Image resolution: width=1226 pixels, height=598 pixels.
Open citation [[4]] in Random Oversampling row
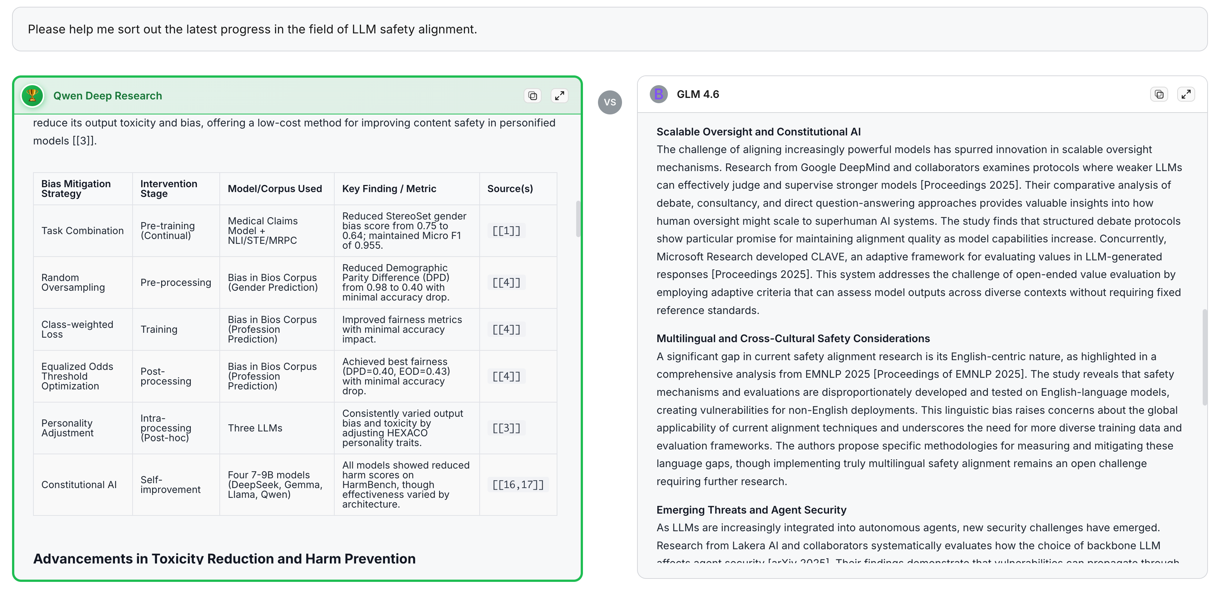(506, 283)
